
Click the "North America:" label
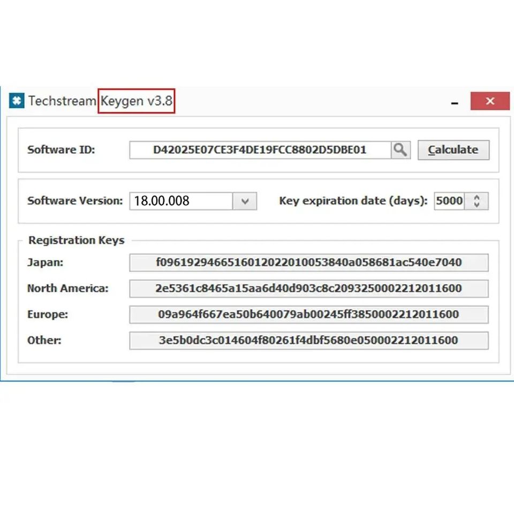pos(68,289)
